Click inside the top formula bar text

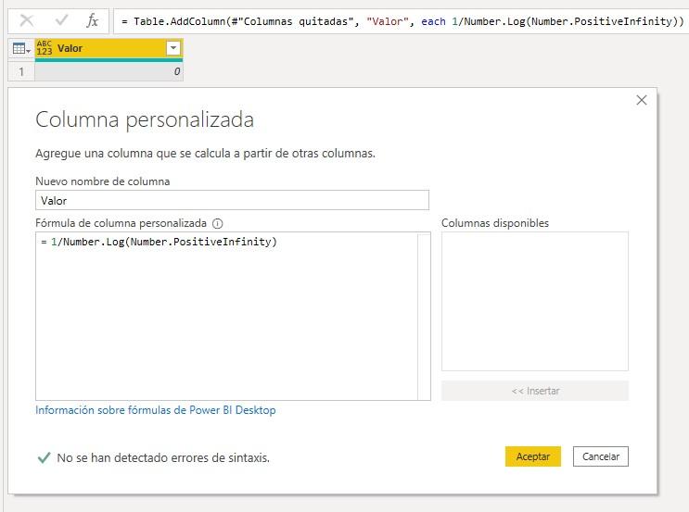(x=399, y=20)
